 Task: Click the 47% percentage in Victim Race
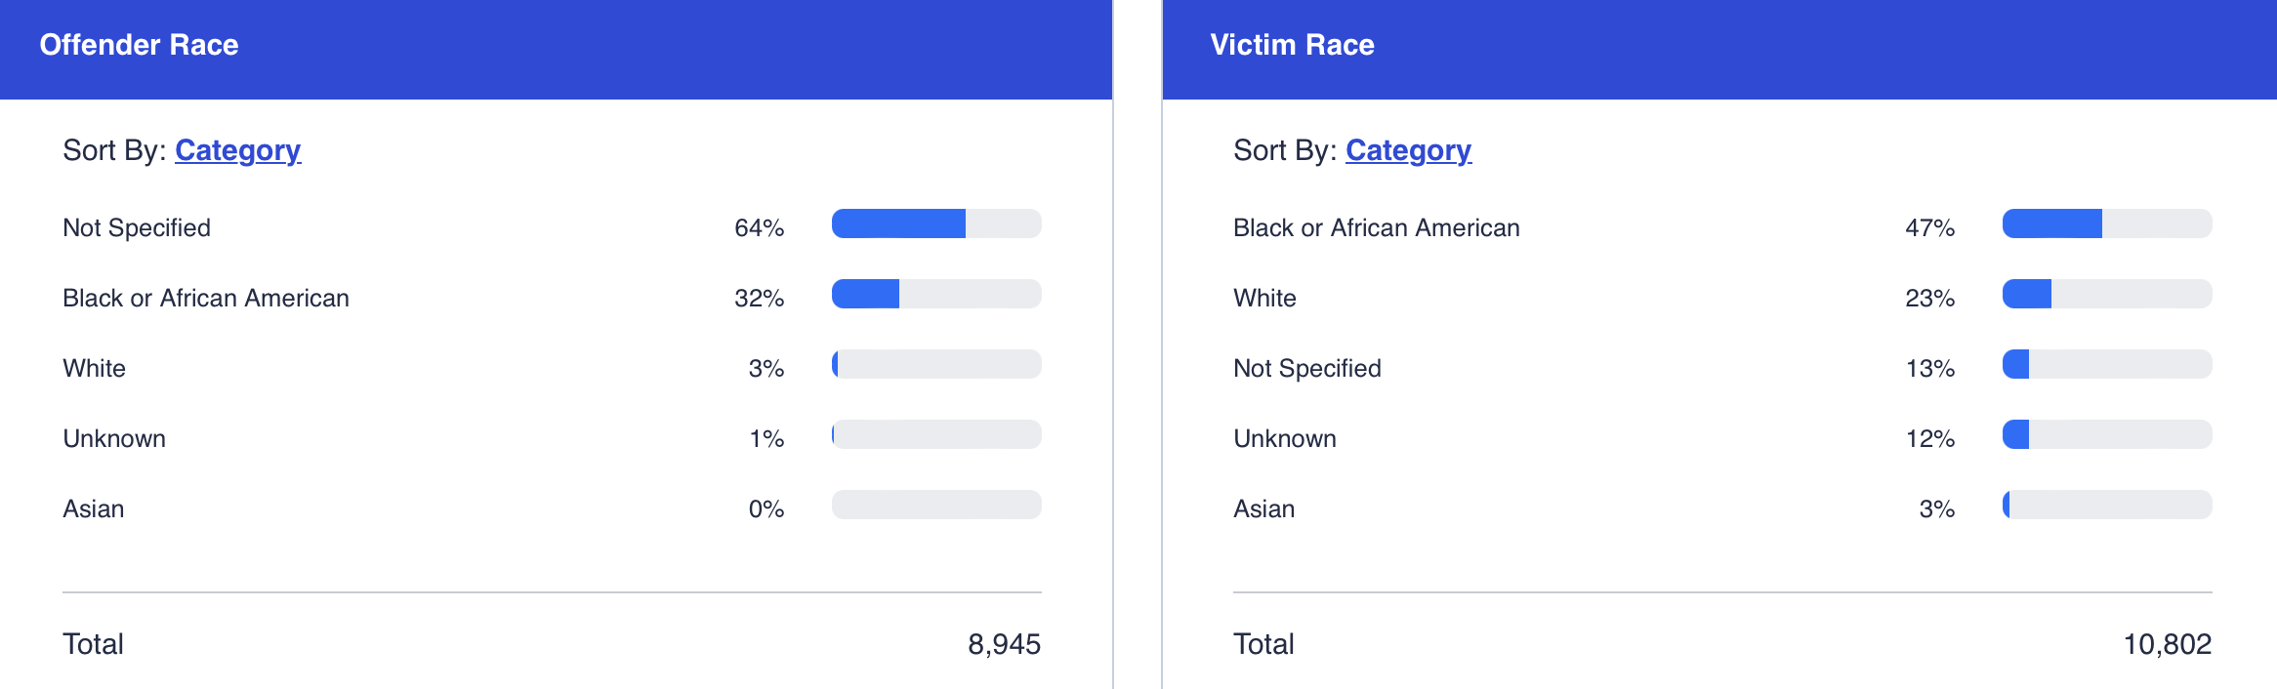coord(1929,227)
